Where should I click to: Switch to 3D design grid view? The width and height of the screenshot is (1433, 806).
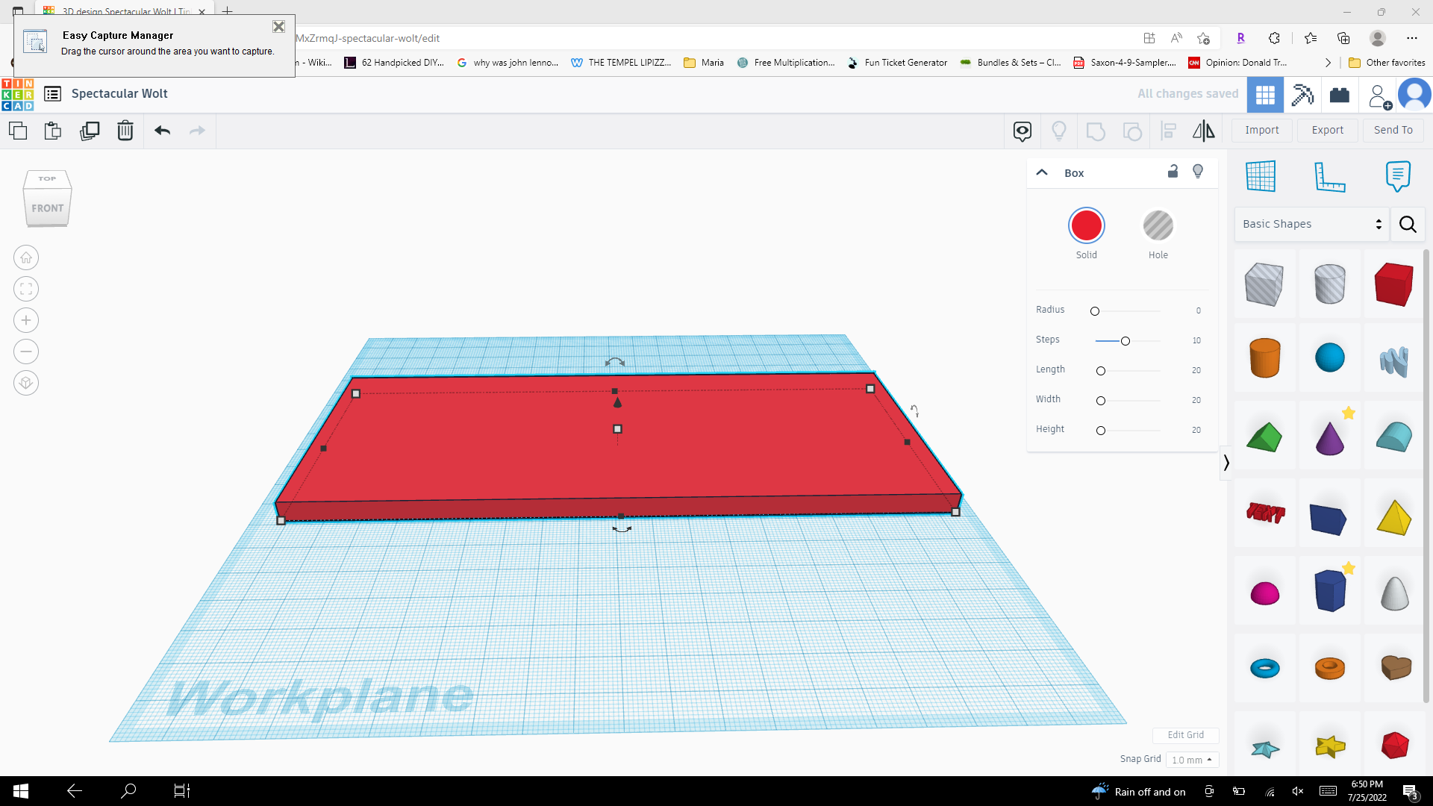pos(1265,95)
